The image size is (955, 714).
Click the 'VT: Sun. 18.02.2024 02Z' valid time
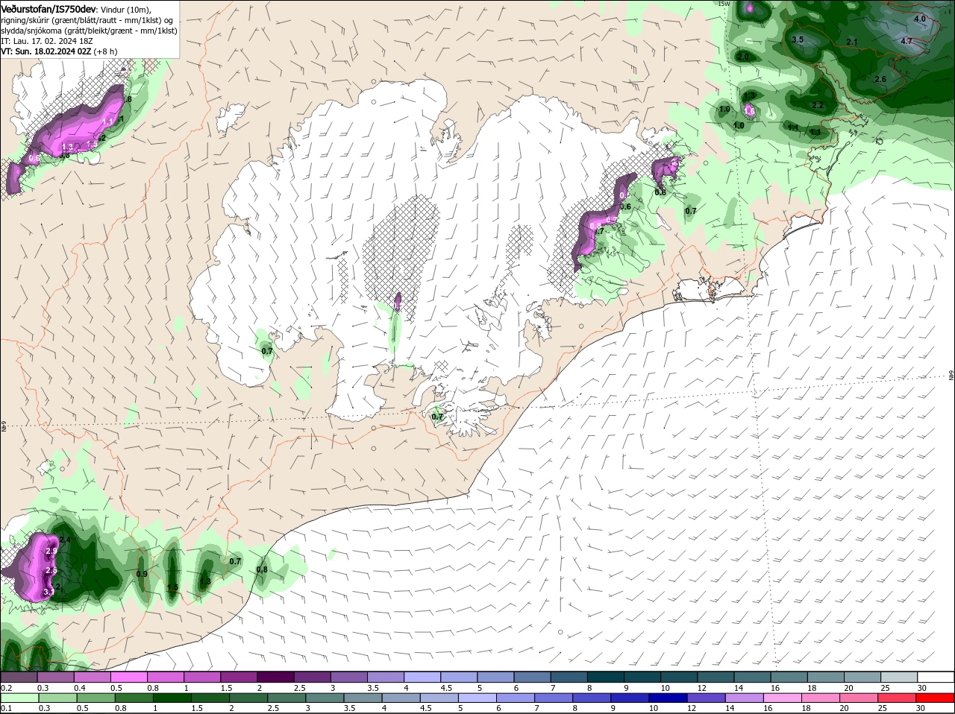click(x=46, y=51)
